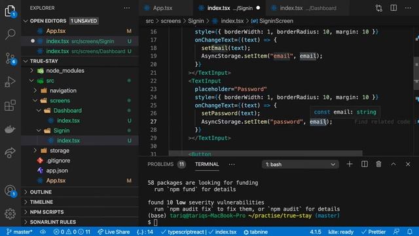This screenshot has width=419, height=236.
Task: Start Live Share from status bar
Action: [x=113, y=231]
